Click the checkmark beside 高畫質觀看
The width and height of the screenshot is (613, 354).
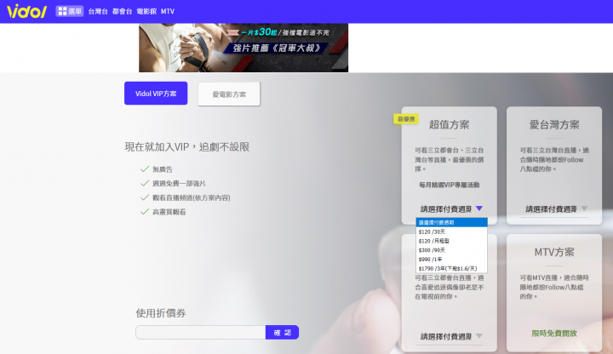tap(145, 211)
